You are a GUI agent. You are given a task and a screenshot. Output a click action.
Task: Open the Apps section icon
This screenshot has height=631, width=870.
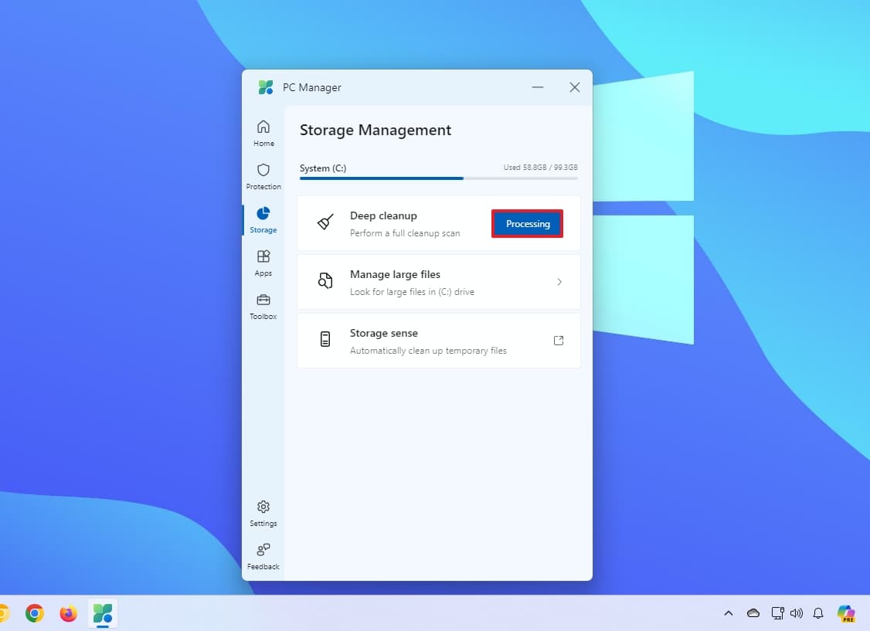tap(263, 260)
